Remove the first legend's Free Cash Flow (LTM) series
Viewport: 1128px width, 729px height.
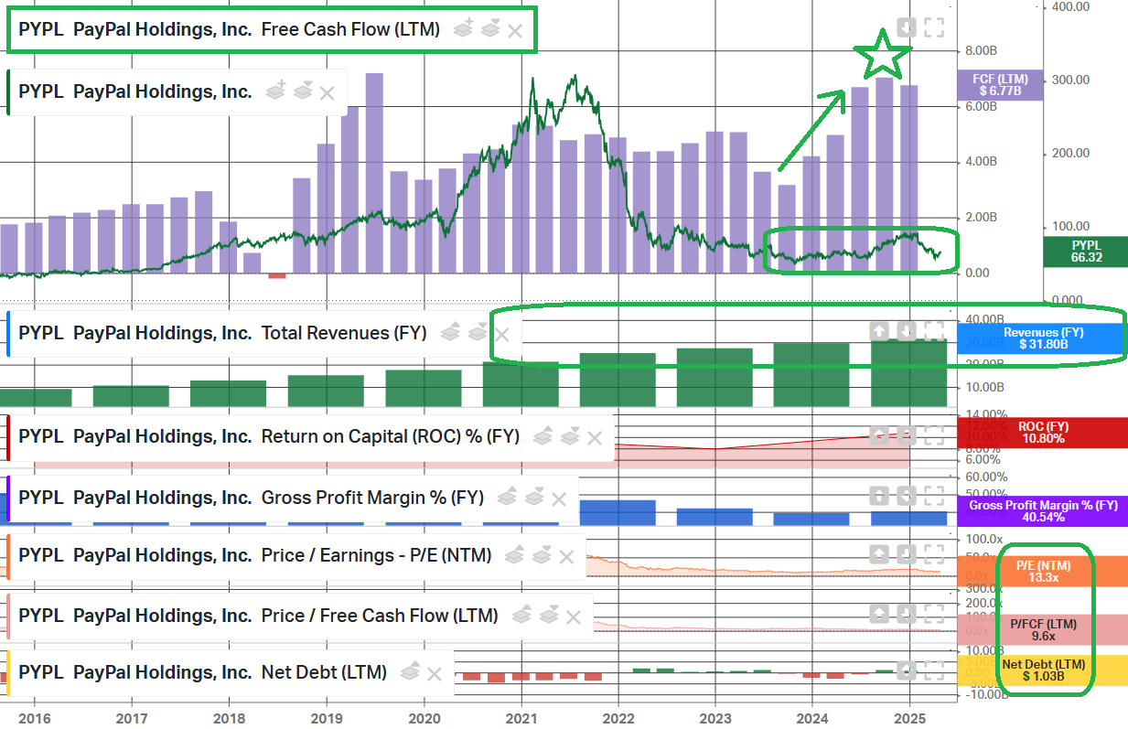click(515, 30)
